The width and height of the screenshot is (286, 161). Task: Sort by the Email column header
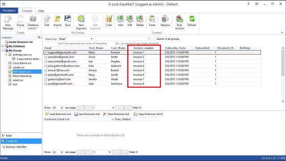tap(48, 48)
